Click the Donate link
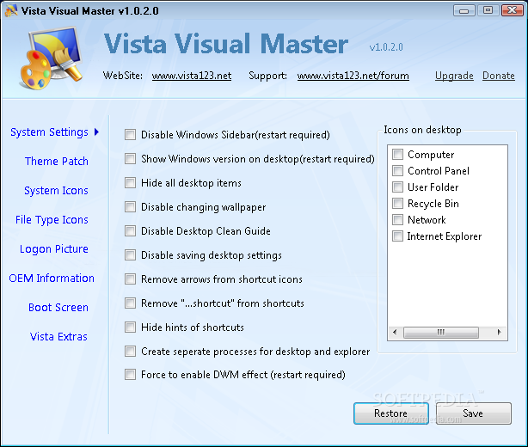The image size is (528, 447). coord(499,76)
